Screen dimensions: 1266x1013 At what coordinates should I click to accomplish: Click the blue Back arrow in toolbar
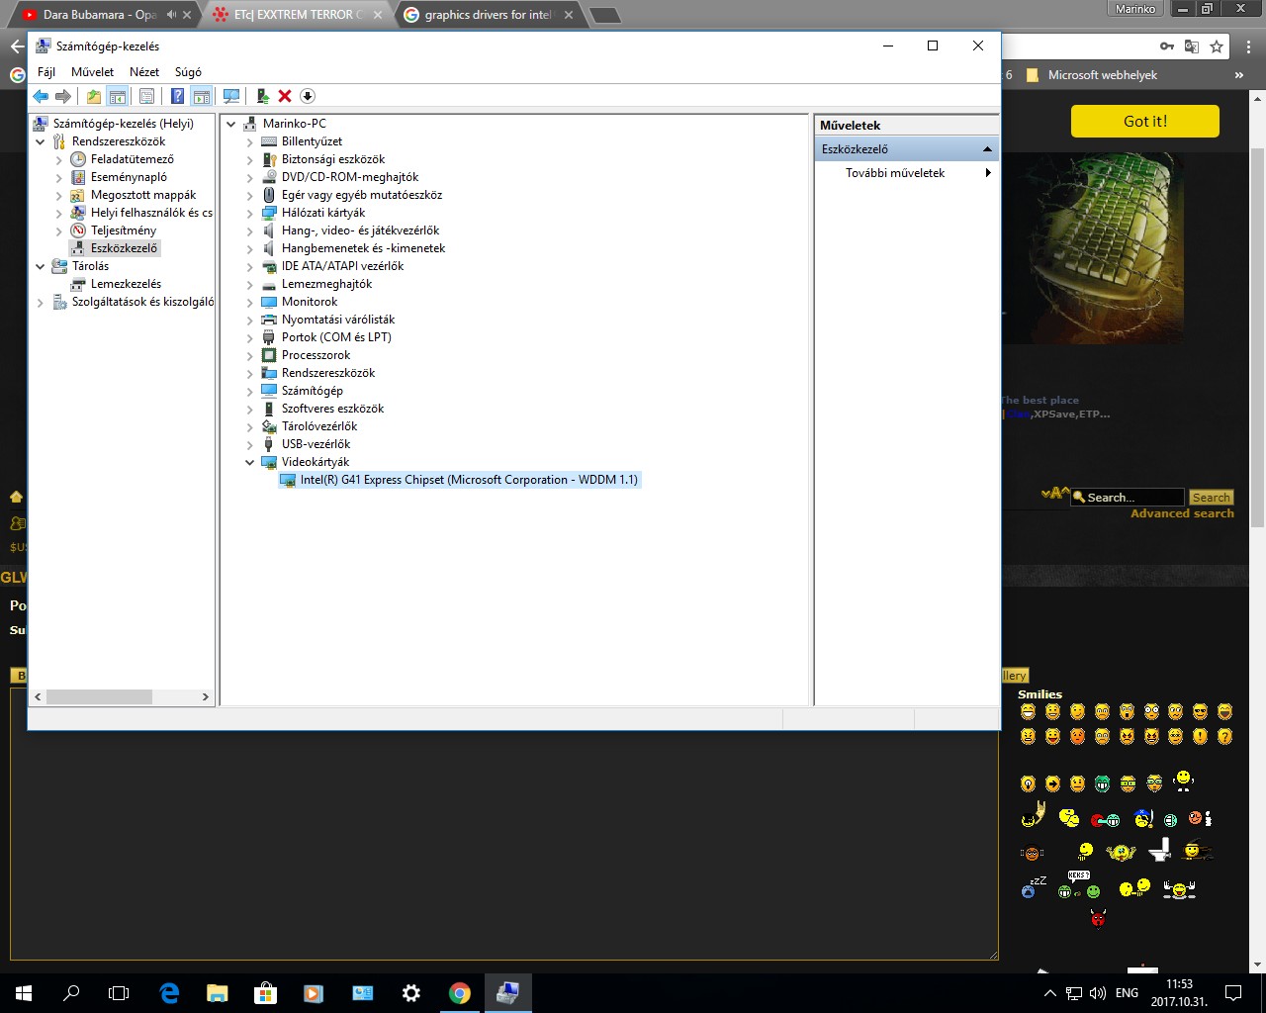41,96
